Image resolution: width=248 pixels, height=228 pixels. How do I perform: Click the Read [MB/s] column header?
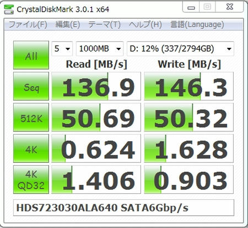pos(96,65)
